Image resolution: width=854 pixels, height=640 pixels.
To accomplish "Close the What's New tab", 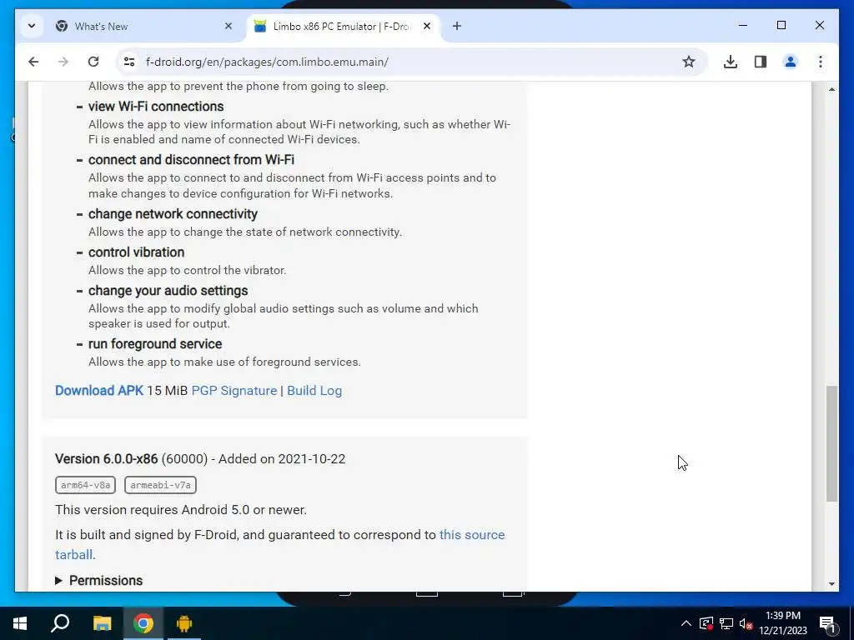I will [229, 26].
